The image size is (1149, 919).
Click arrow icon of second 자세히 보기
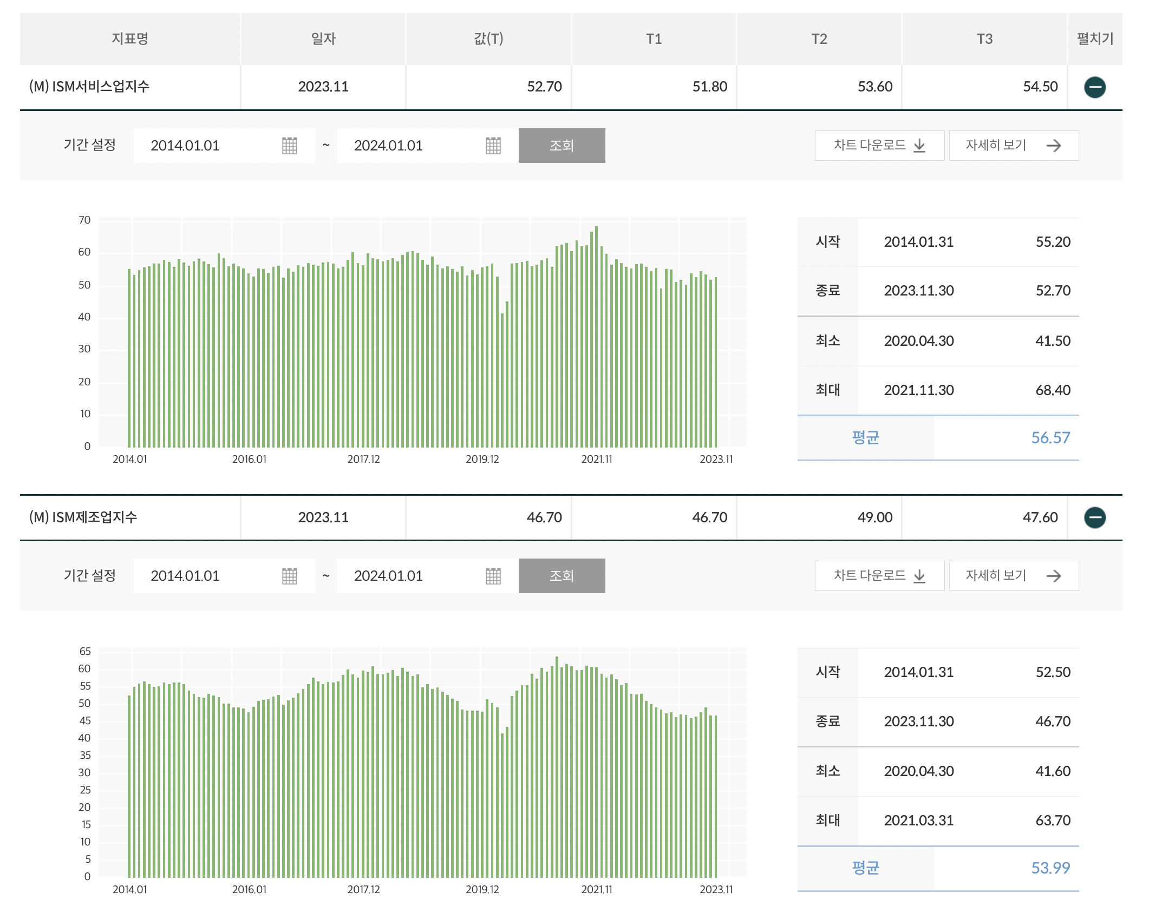click(1053, 576)
